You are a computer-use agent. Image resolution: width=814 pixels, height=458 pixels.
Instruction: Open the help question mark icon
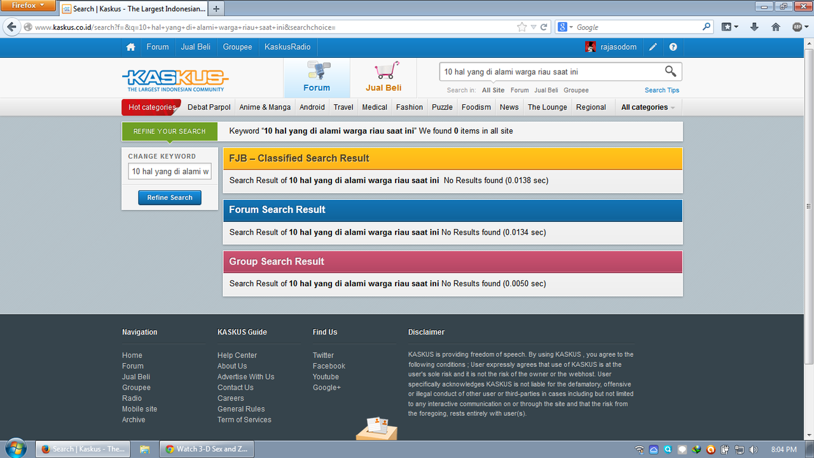673,47
